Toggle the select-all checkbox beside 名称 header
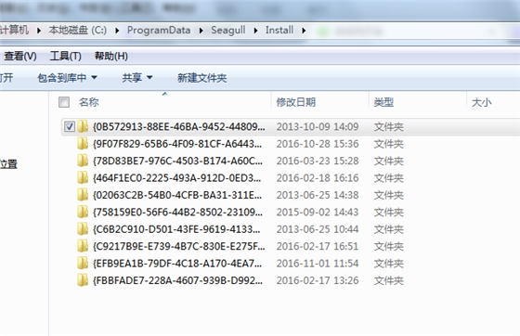Image resolution: width=520 pixels, height=336 pixels. (64, 102)
